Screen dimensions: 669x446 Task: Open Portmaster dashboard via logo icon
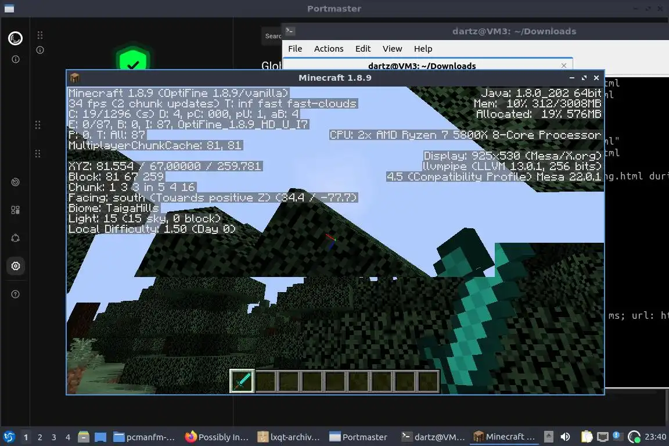[15, 38]
